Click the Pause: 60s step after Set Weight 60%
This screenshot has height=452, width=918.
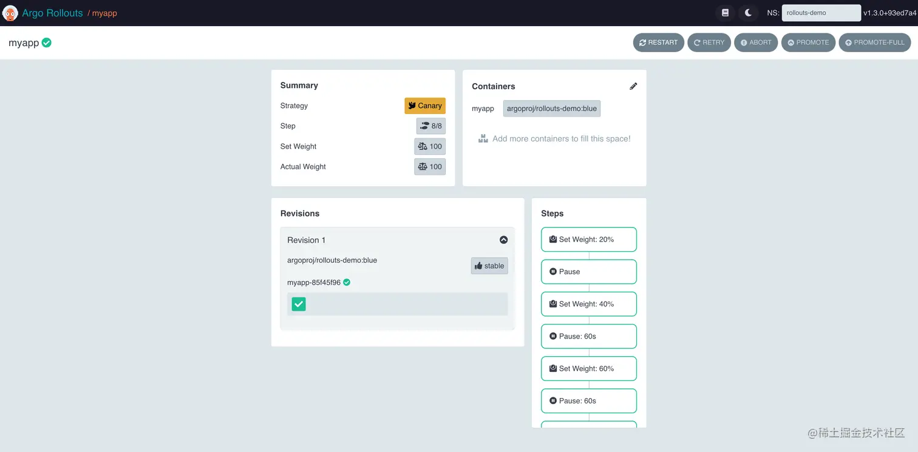[x=589, y=401]
